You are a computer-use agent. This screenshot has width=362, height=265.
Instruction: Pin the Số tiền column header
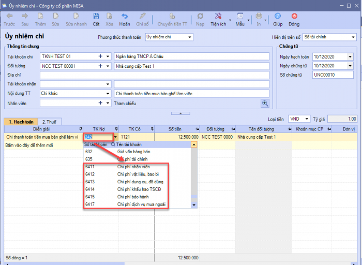198,128
